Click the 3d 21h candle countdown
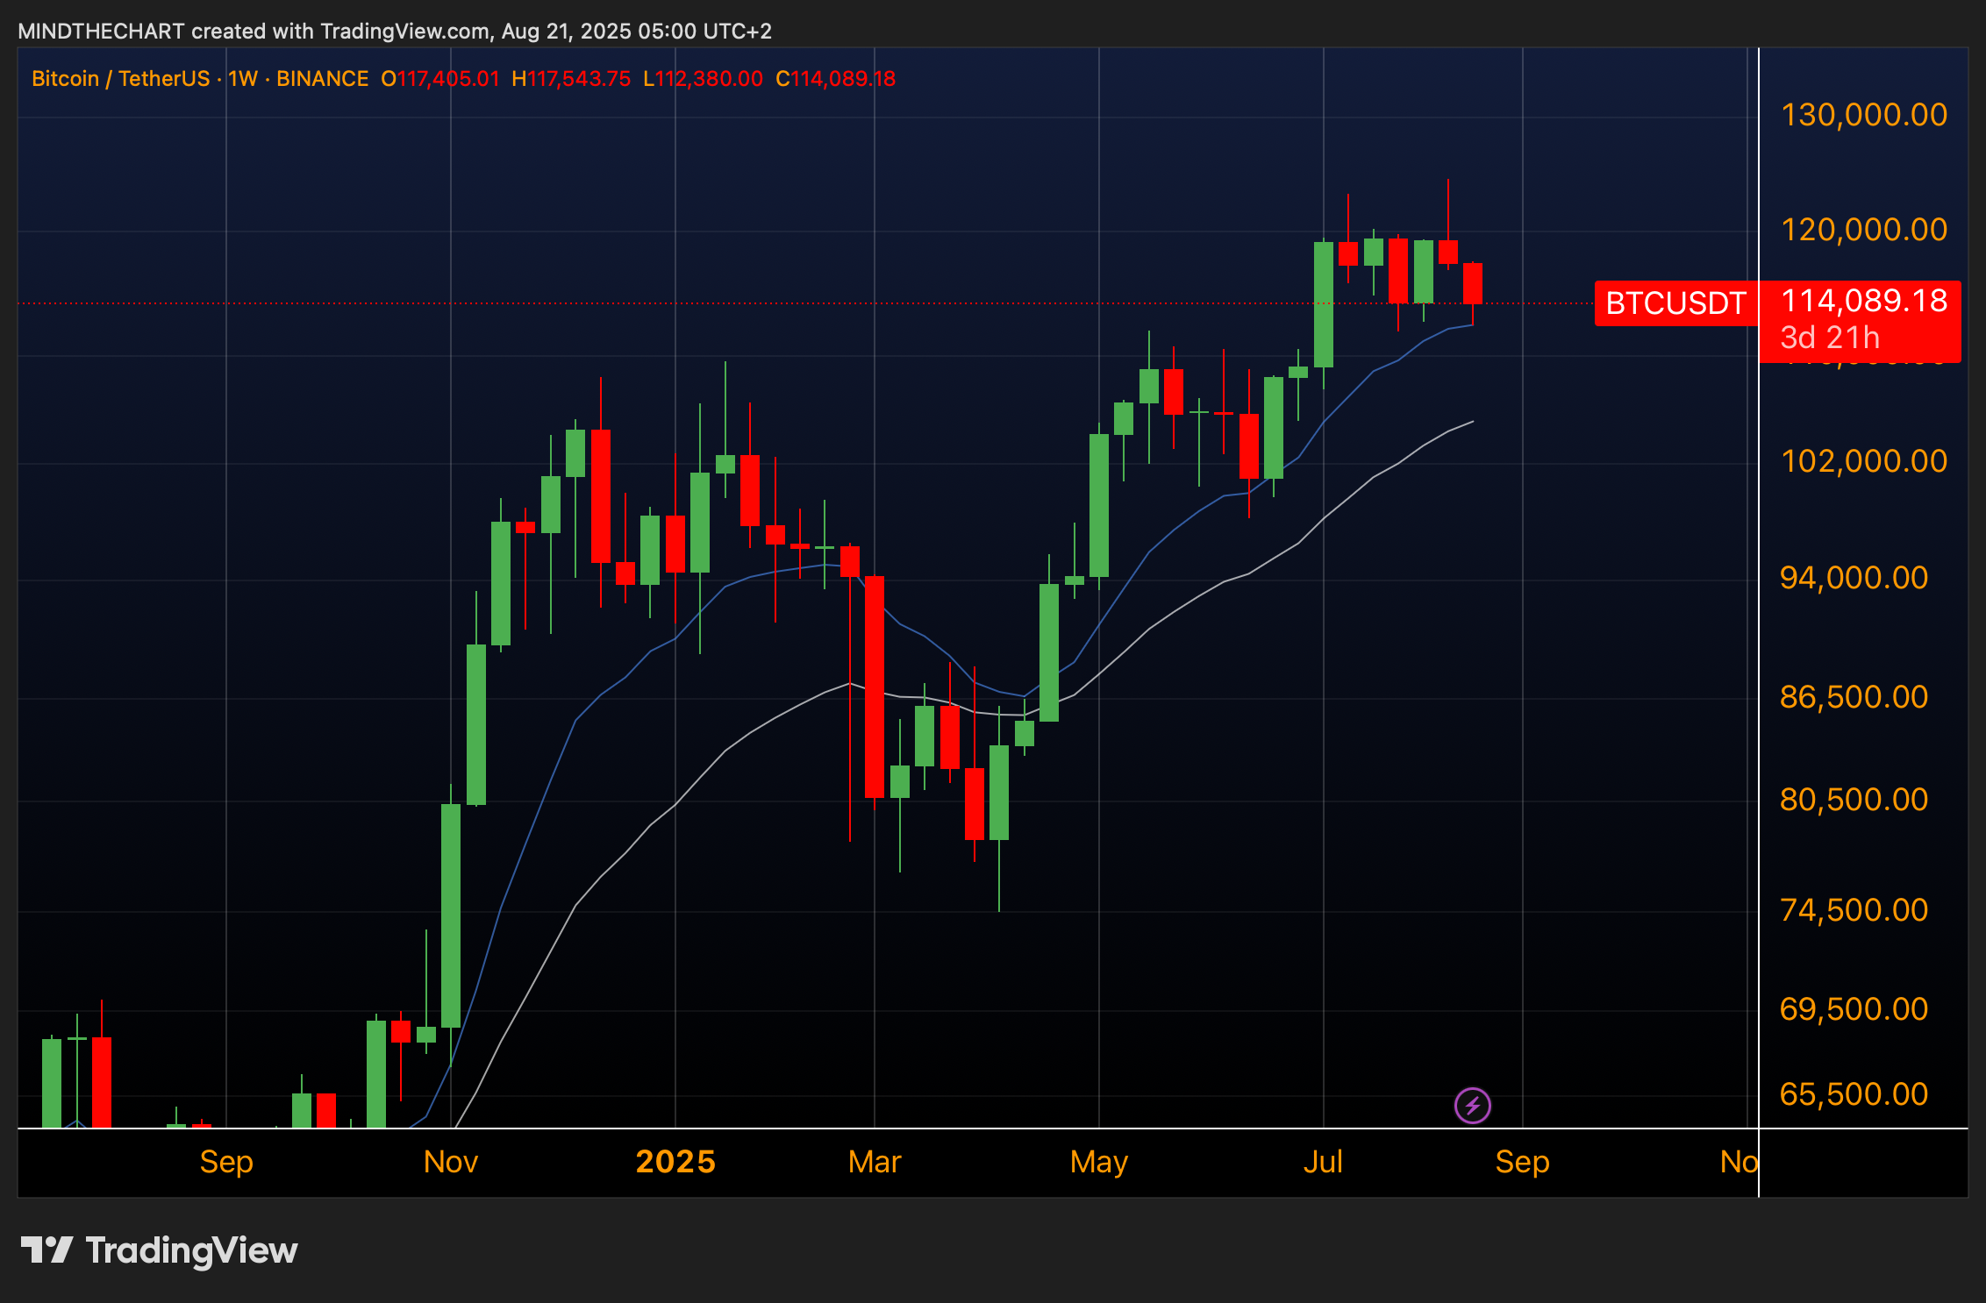This screenshot has width=1986, height=1303. tap(1830, 338)
